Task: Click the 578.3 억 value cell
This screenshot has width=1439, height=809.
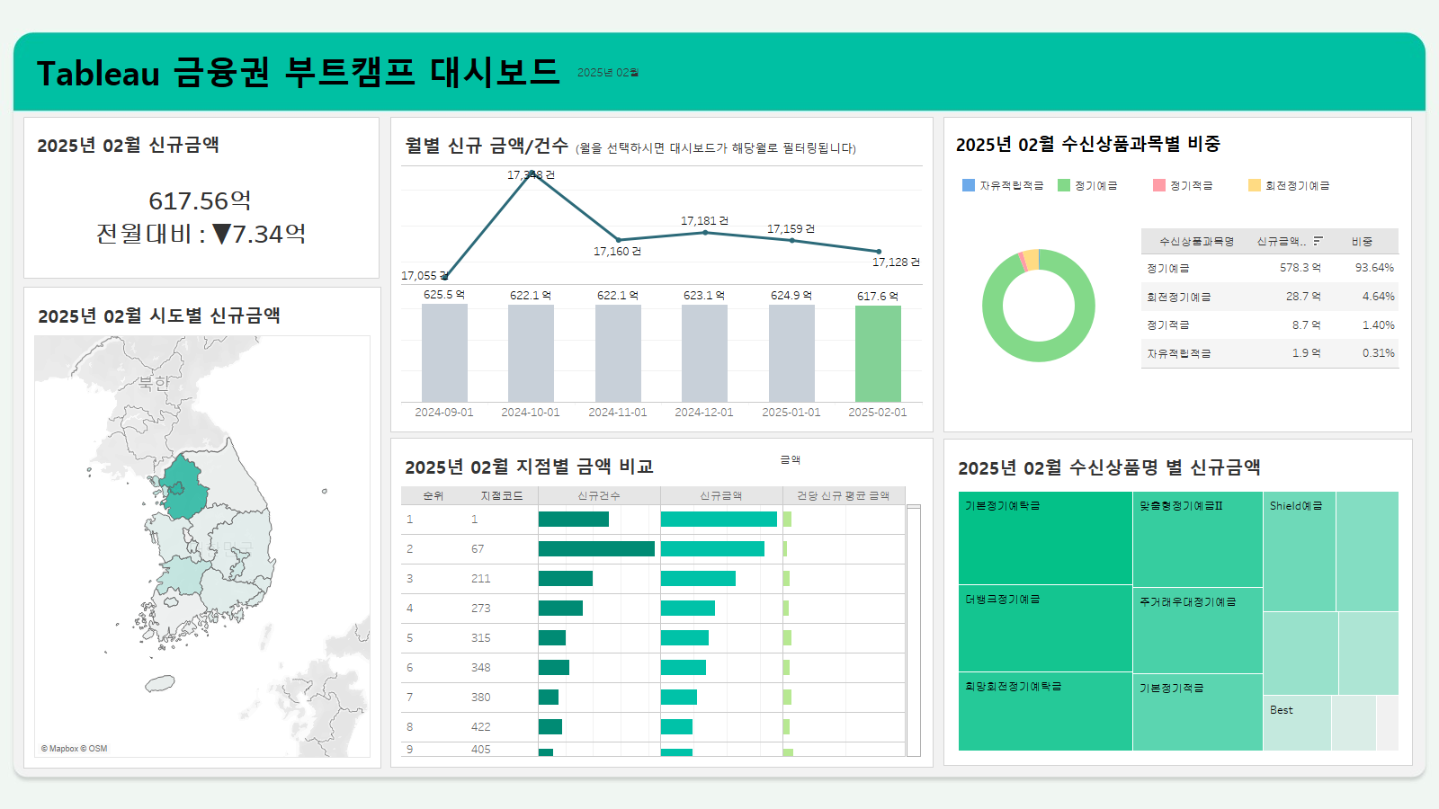Action: coord(1300,268)
